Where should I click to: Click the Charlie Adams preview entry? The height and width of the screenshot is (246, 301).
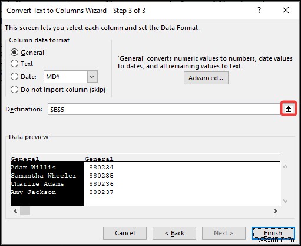(x=38, y=183)
